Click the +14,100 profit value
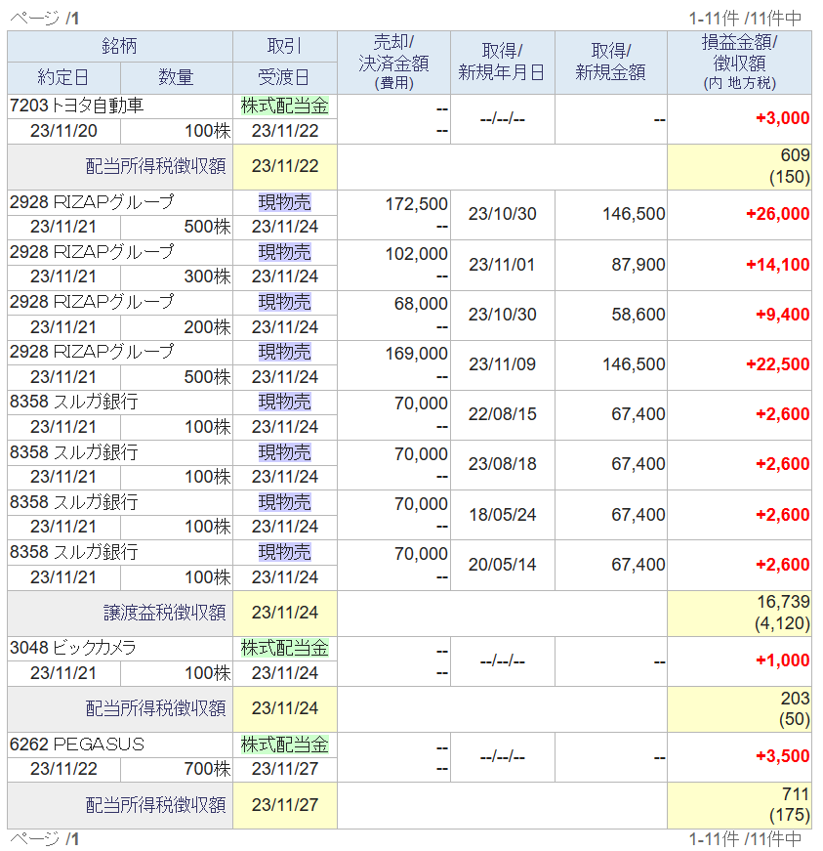This screenshot has width=823, height=851. coord(777,265)
